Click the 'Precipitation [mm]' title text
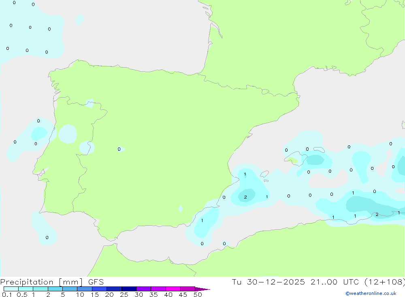The image size is (405, 297). click(x=41, y=282)
